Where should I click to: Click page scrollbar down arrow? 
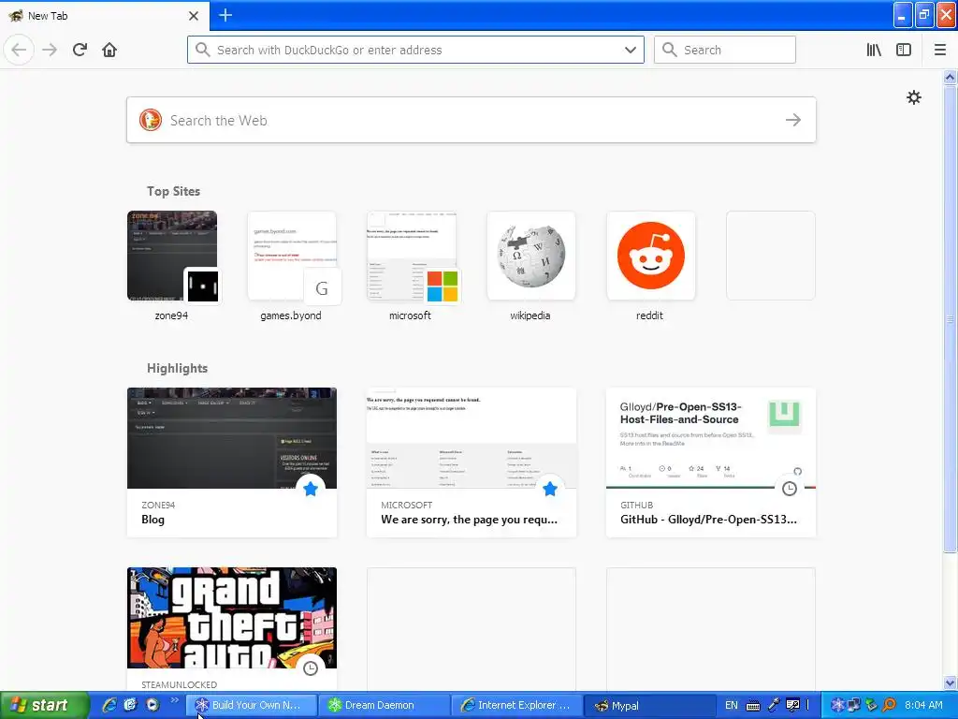[x=950, y=682]
